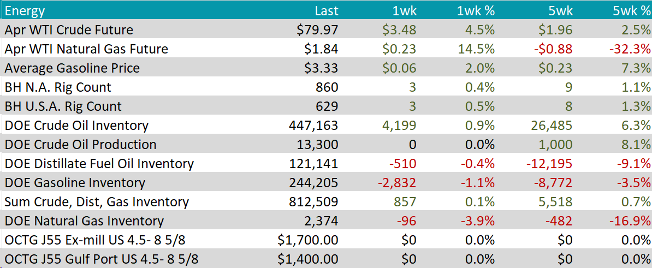Click the Energy header cell

[25, 10]
